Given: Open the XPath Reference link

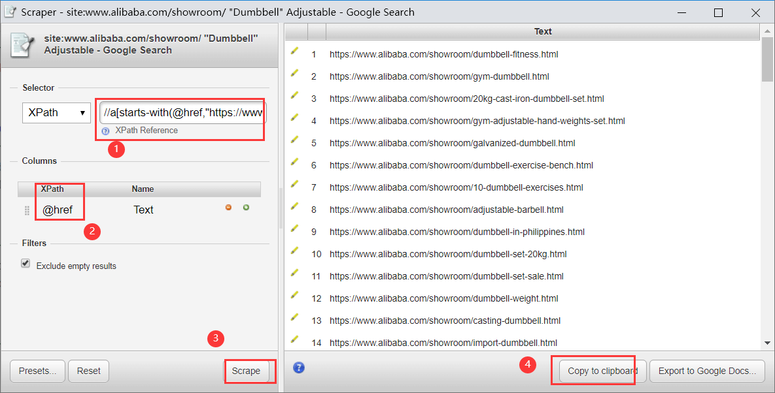Looking at the screenshot, I should [x=146, y=131].
